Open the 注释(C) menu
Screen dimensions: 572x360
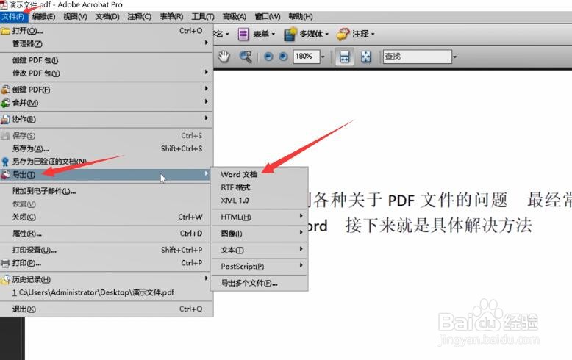pyautogui.click(x=140, y=17)
